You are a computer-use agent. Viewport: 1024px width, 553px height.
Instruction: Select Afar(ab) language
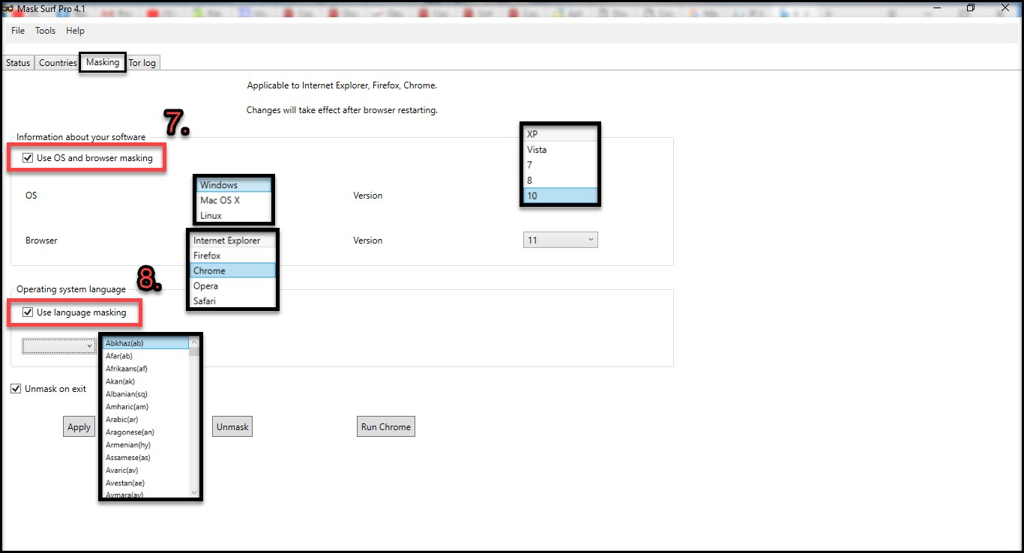tap(145, 356)
